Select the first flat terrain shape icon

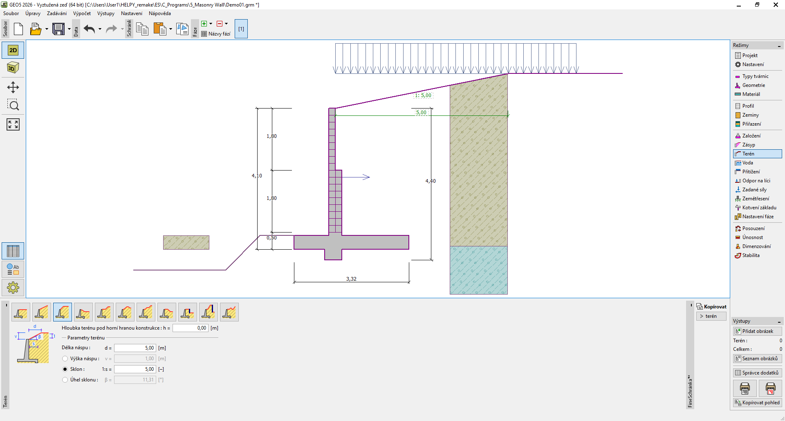click(20, 312)
